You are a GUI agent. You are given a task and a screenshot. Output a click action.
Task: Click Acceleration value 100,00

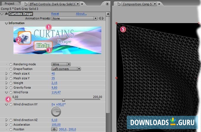tap(56, 125)
